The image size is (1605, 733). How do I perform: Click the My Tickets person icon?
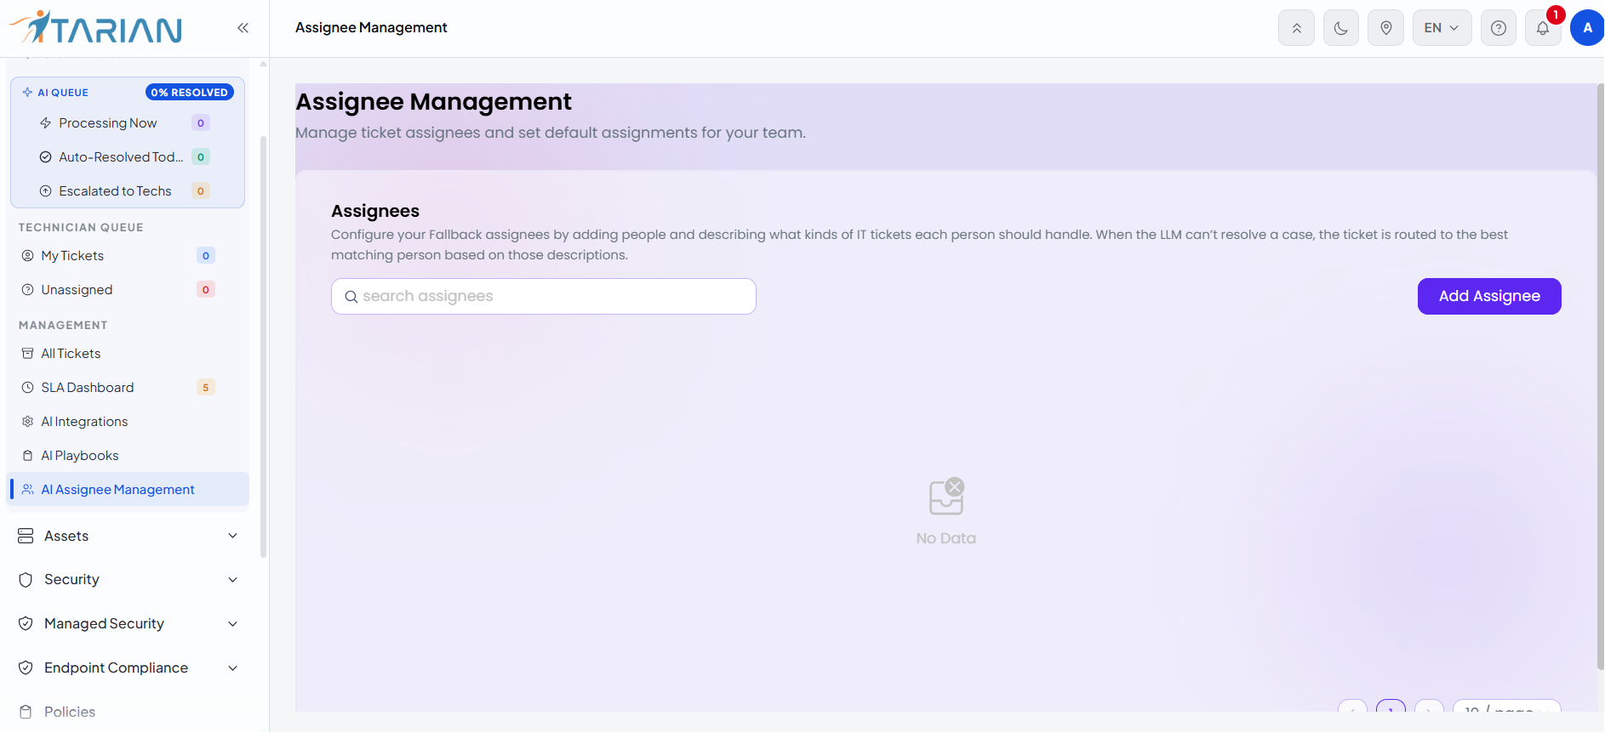27,256
